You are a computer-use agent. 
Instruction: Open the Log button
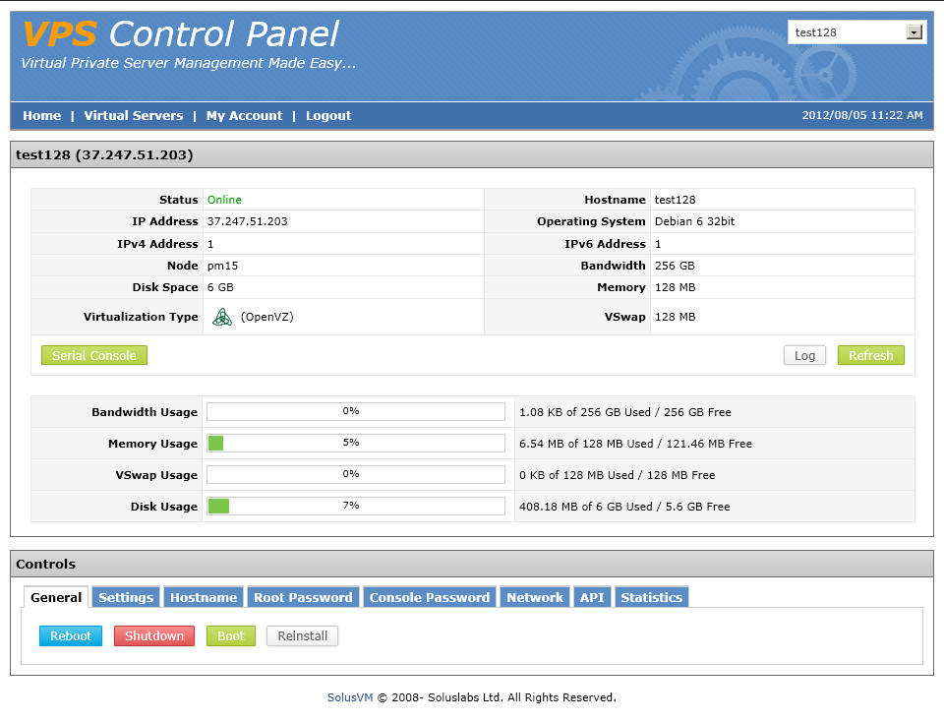tap(804, 355)
